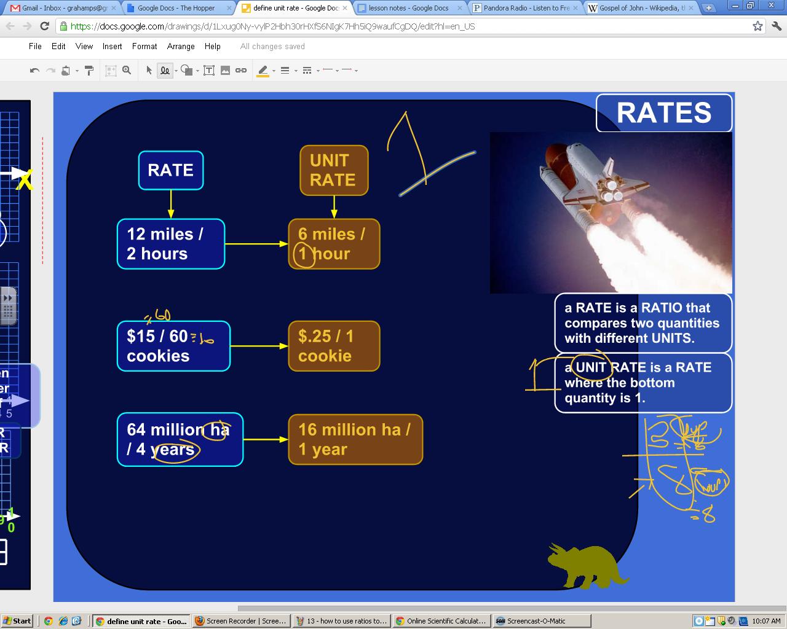Expand the clipboard dropdown arrow
787x629 pixels.
[77, 71]
